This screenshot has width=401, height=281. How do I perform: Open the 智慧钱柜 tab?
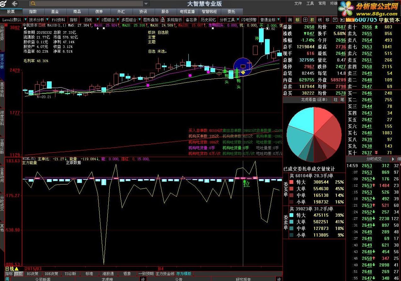click(209, 12)
